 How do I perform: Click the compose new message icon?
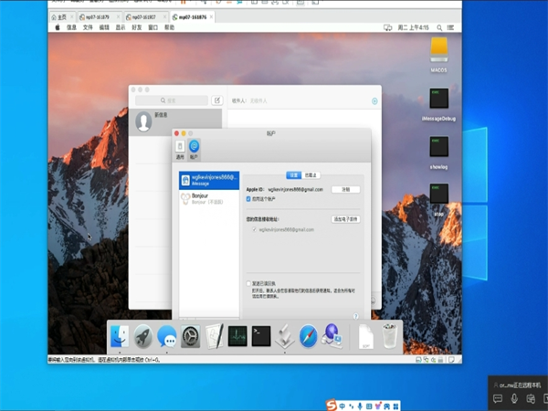[216, 100]
